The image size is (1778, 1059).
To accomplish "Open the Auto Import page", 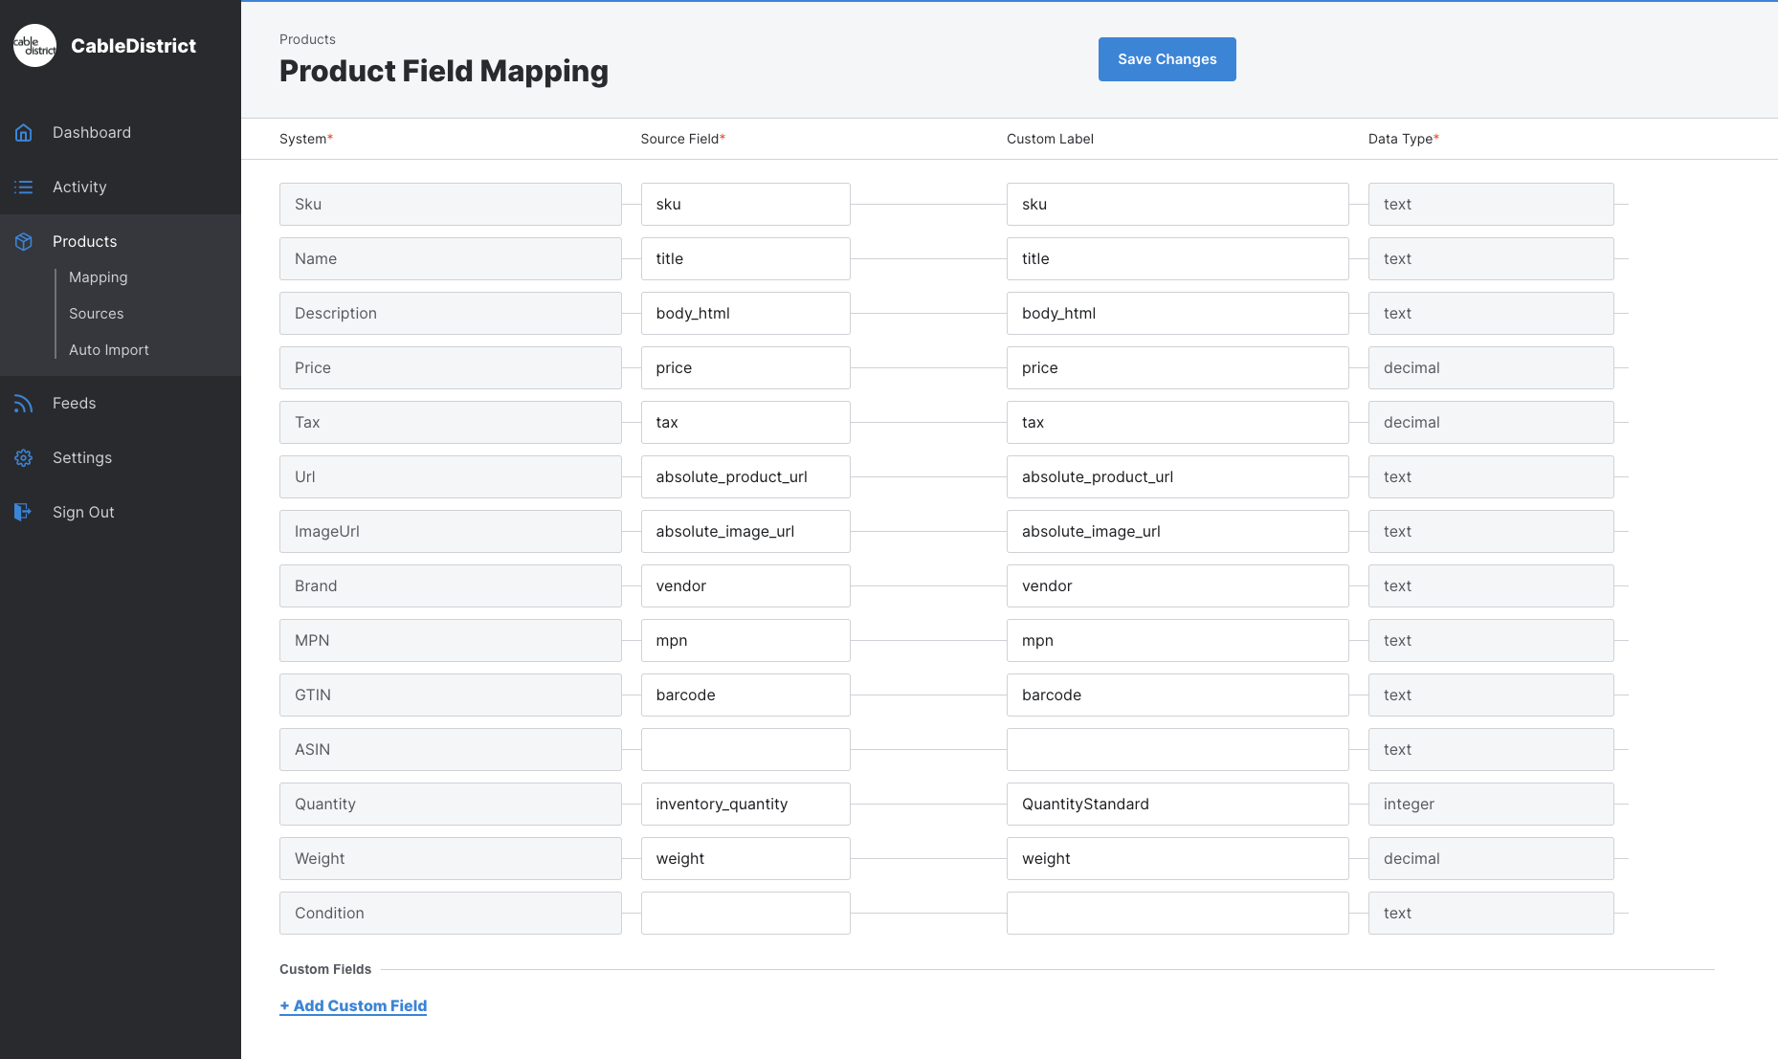I will point(108,350).
